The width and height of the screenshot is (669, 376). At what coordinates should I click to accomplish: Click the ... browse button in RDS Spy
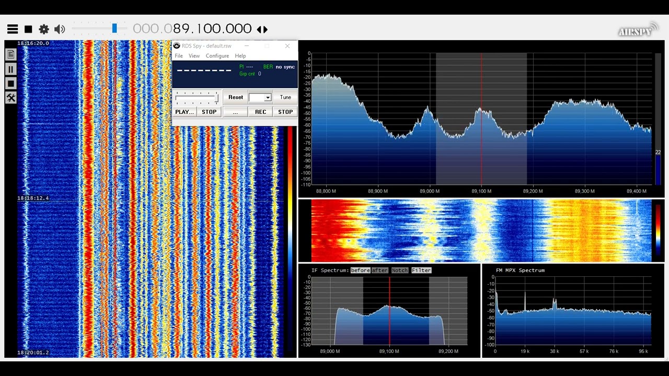coord(235,112)
